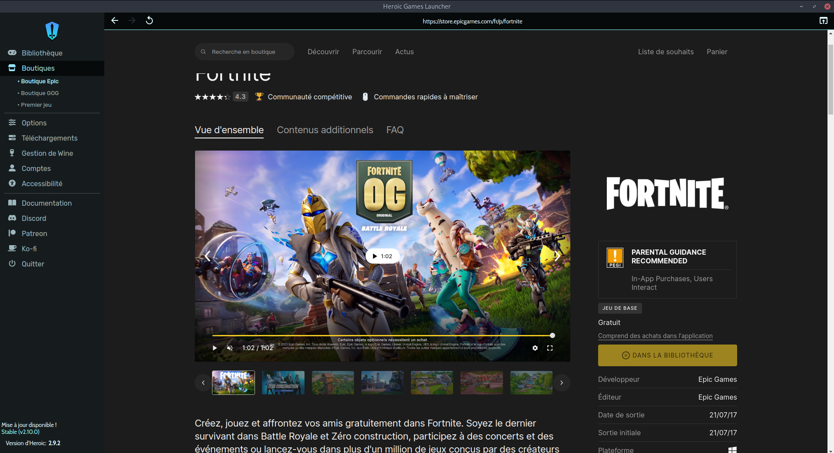Select Boutique GOG in sidebar
The width and height of the screenshot is (834, 453).
[40, 93]
